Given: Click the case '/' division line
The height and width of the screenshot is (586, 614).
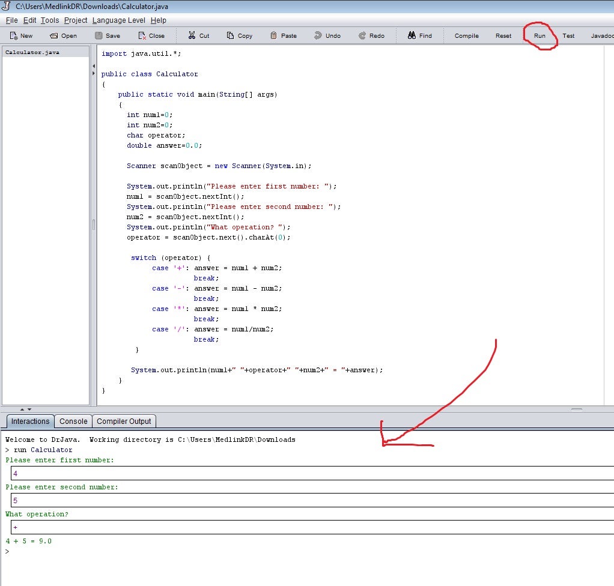Looking at the screenshot, I should [213, 329].
